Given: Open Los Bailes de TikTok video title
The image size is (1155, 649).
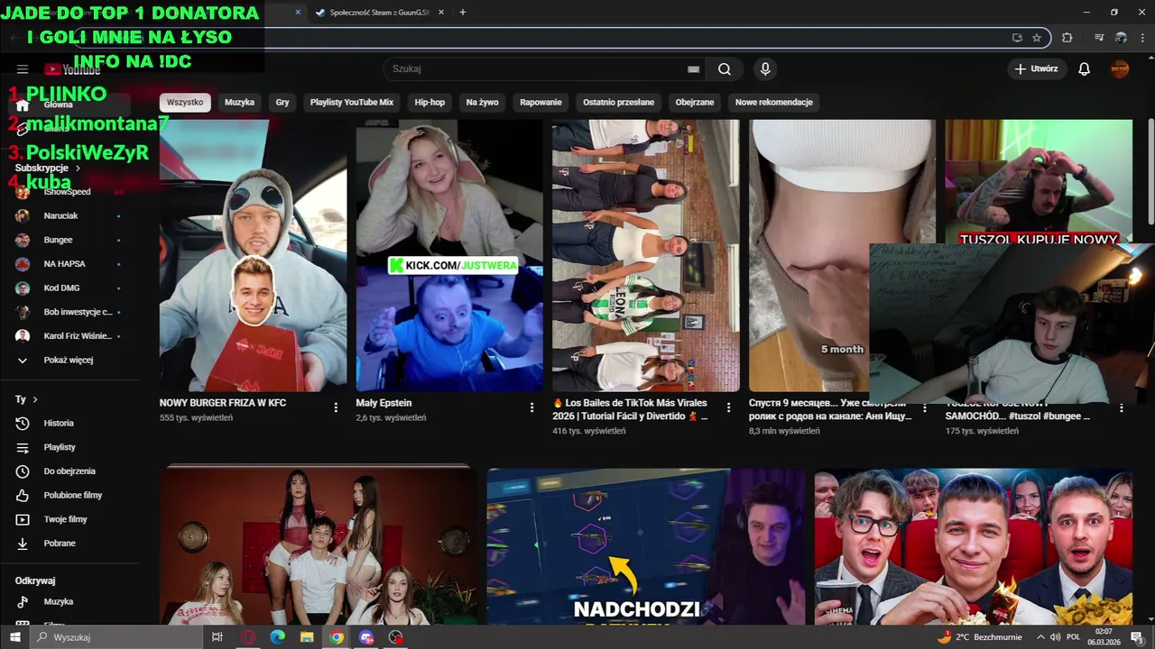Looking at the screenshot, I should click(x=630, y=409).
